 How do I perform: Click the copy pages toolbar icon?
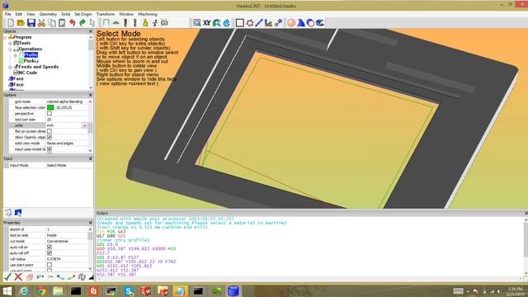click(x=52, y=22)
